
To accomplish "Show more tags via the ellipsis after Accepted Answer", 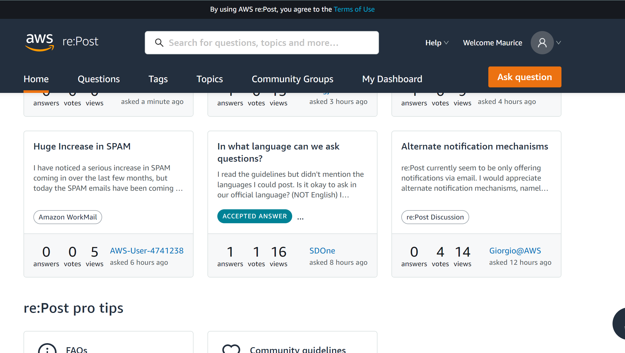I will (300, 217).
